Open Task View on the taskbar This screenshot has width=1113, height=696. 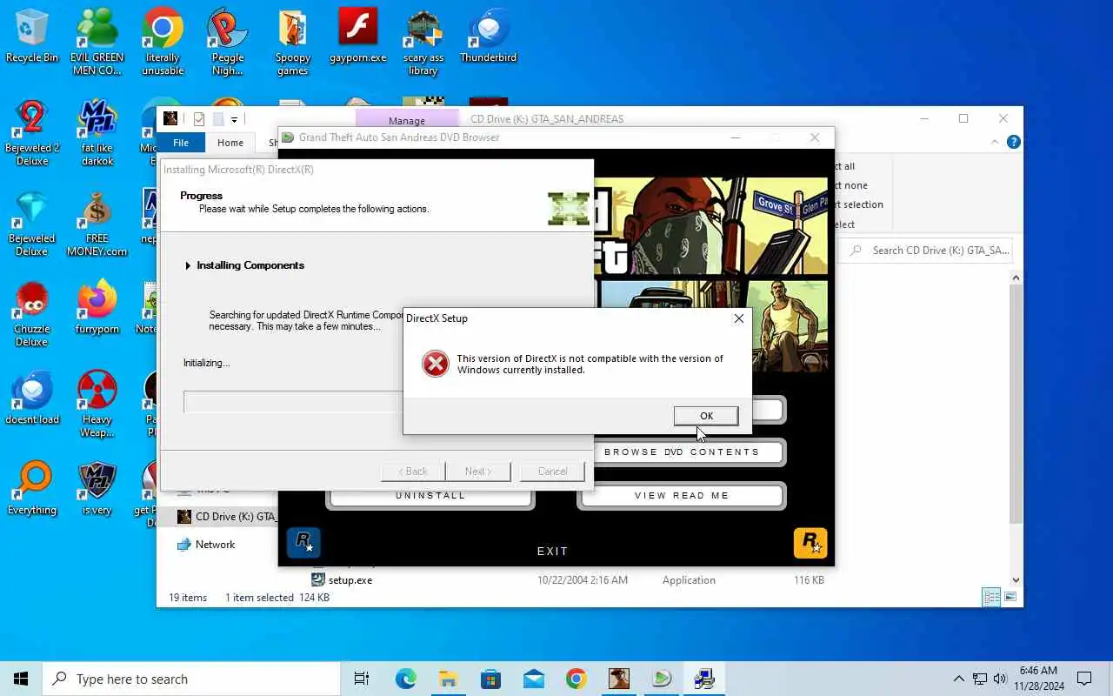point(362,679)
